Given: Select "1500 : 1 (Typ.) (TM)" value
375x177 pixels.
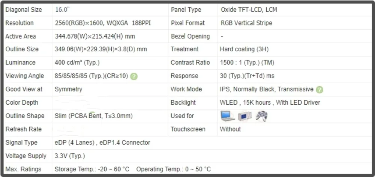Looking at the screenshot, I should point(247,63).
